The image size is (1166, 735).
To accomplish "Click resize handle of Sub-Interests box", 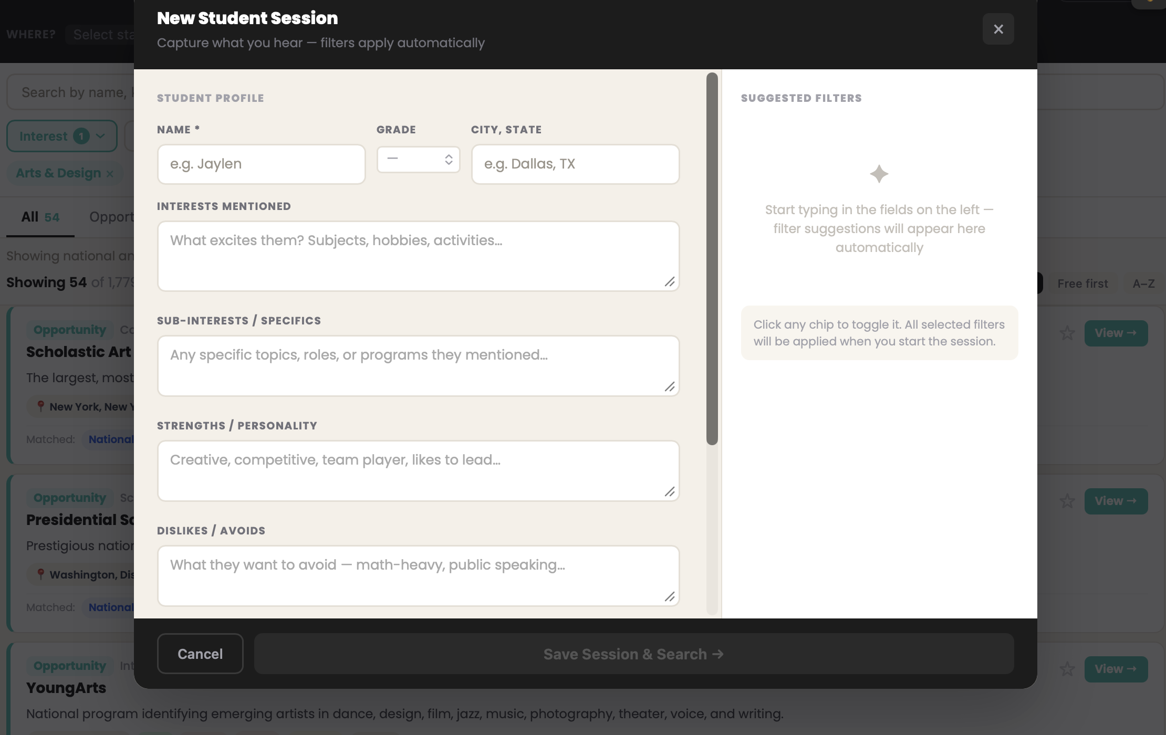I will (x=670, y=387).
